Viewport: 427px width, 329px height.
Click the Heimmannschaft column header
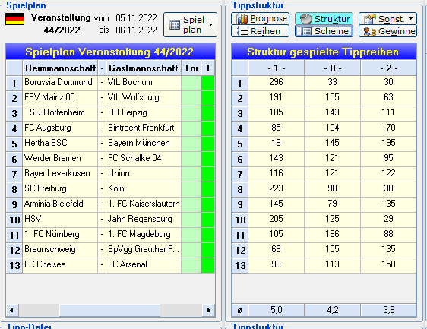pos(60,68)
